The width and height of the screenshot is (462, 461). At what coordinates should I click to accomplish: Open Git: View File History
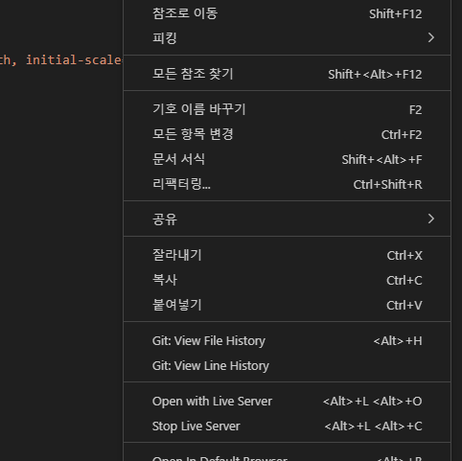[x=287, y=340]
